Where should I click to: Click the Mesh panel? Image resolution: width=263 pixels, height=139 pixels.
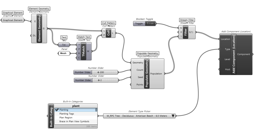tap(63, 53)
